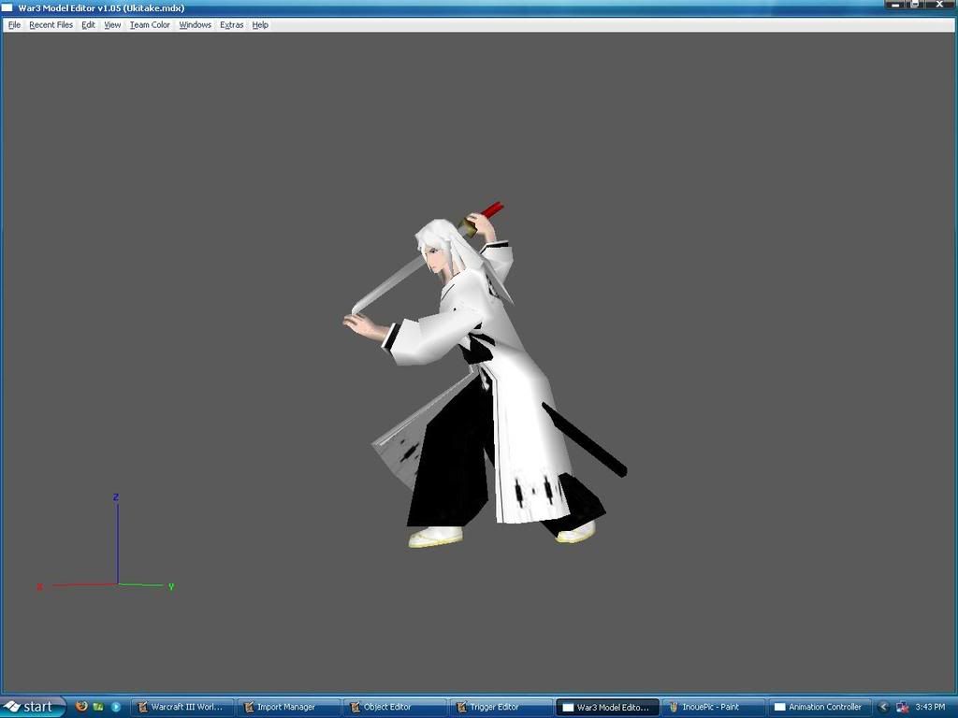Open the Team Color menu
Viewport: 958px width, 718px height.
click(150, 25)
